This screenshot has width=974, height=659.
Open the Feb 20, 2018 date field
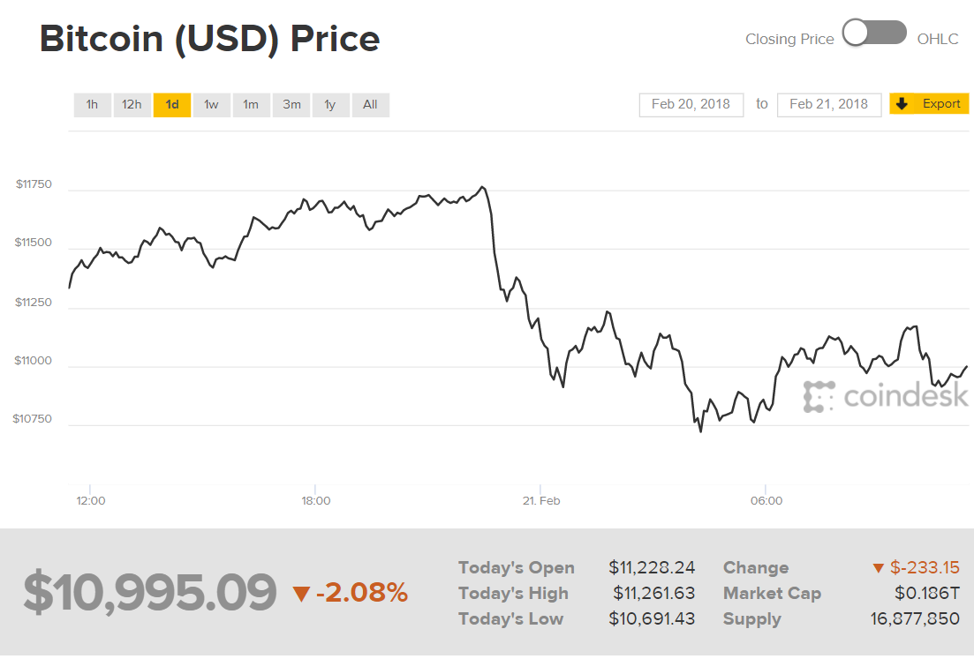click(x=691, y=104)
